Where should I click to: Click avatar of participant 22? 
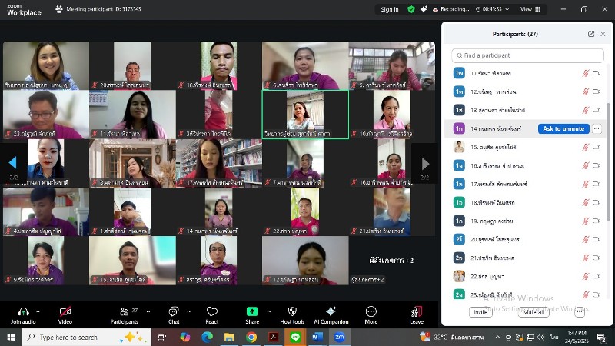(x=459, y=276)
